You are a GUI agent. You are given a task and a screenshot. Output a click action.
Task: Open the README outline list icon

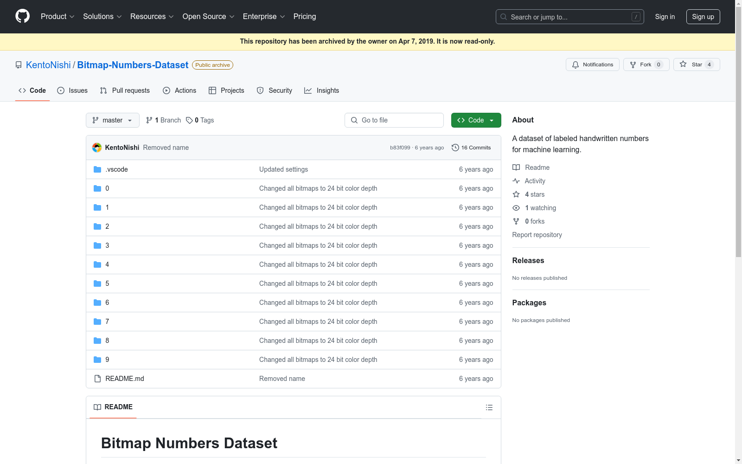click(x=489, y=407)
